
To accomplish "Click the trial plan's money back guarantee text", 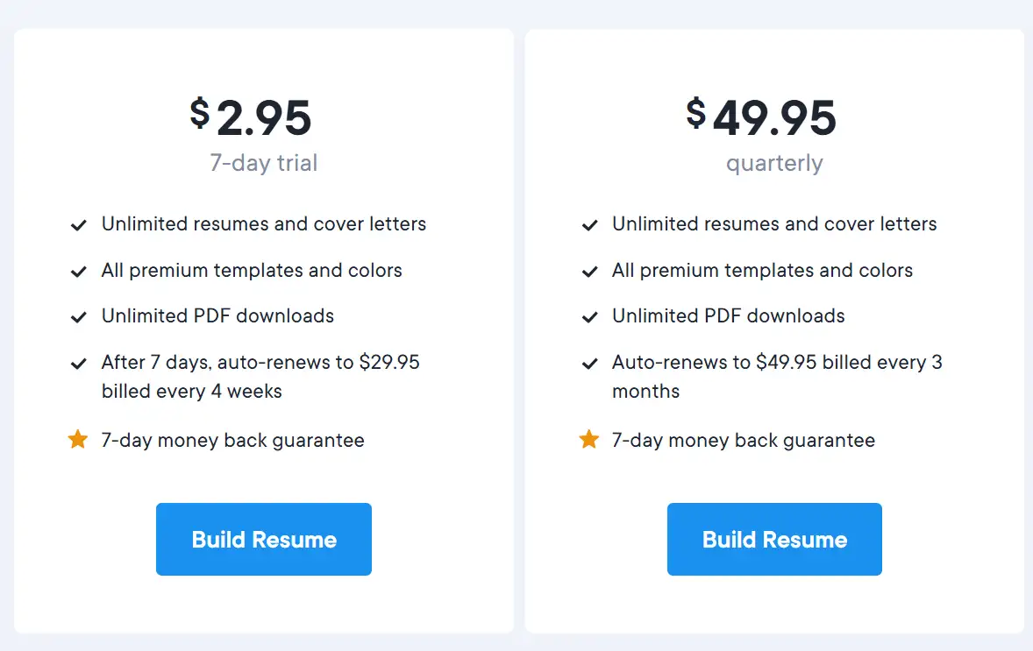I will (x=232, y=440).
